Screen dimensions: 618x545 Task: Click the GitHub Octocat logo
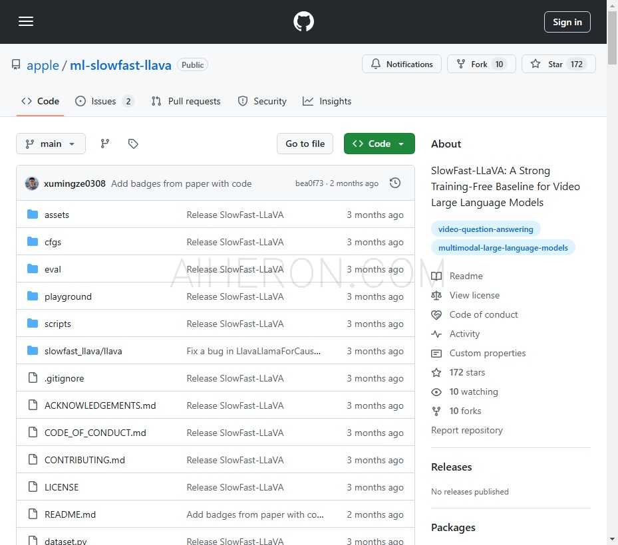(x=303, y=22)
